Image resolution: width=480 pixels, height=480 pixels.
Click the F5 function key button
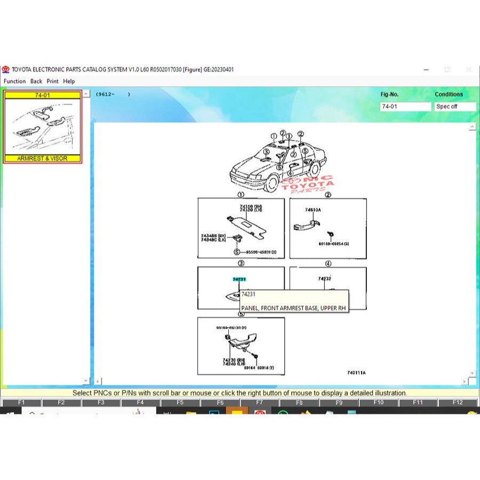pos(180,403)
